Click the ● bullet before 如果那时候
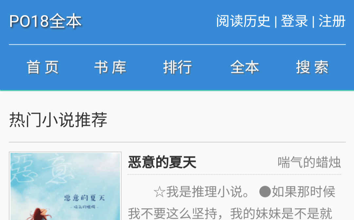The image size is (354, 220). tap(265, 192)
